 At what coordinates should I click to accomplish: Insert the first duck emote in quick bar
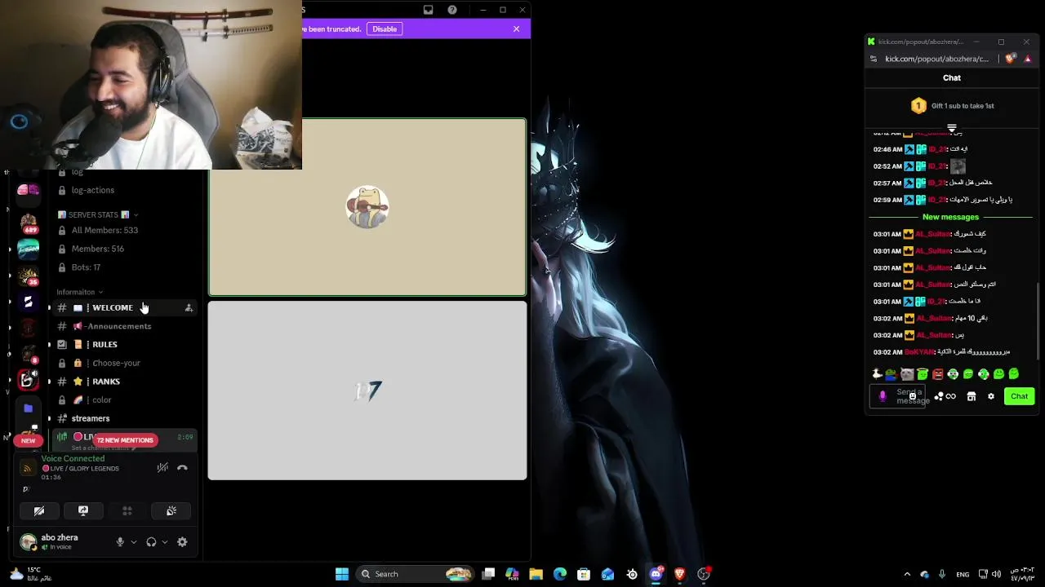coord(877,374)
